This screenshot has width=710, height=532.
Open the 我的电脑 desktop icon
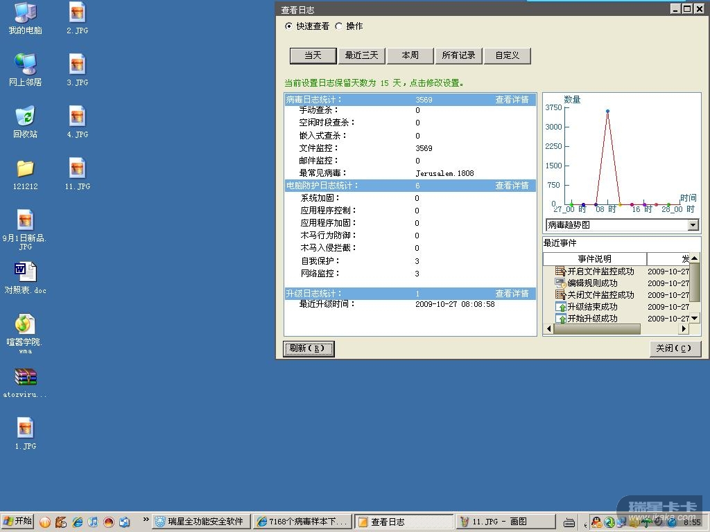25,13
